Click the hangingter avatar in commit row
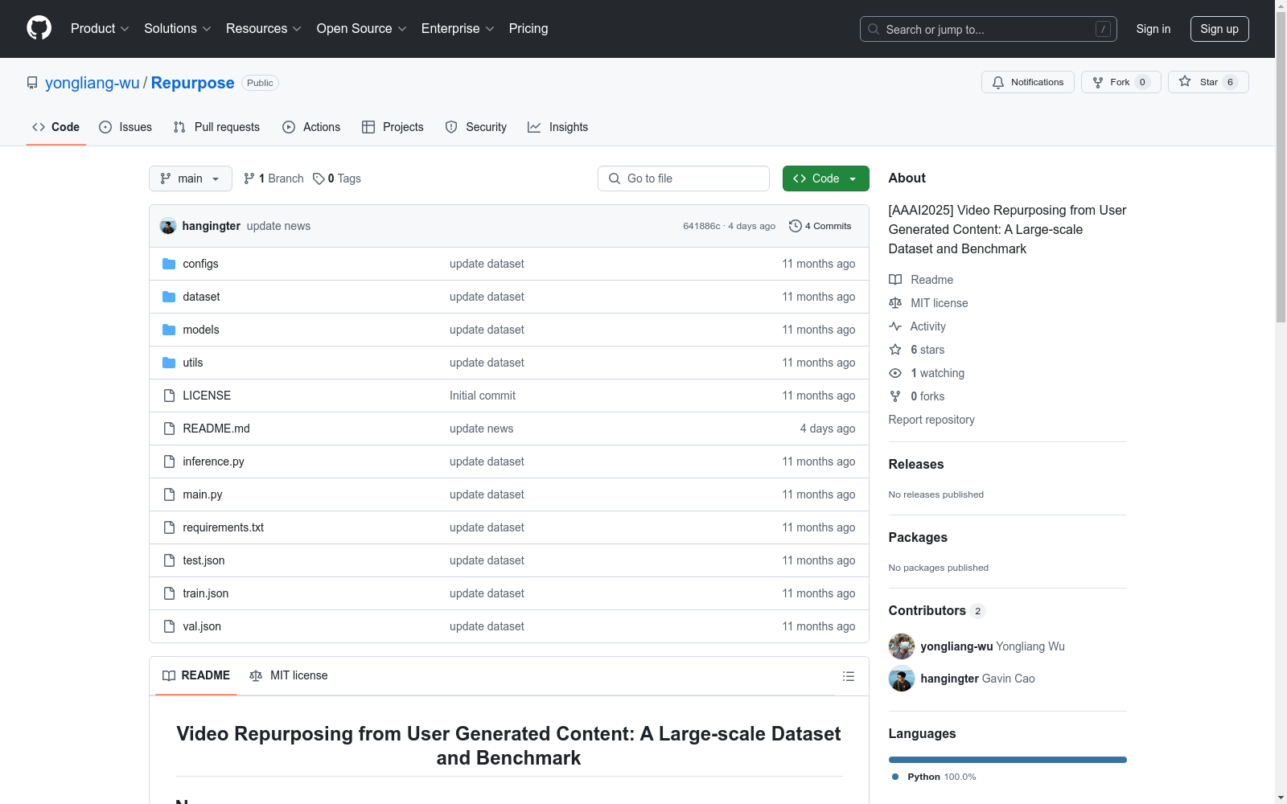This screenshot has height=804, width=1287. [x=168, y=226]
